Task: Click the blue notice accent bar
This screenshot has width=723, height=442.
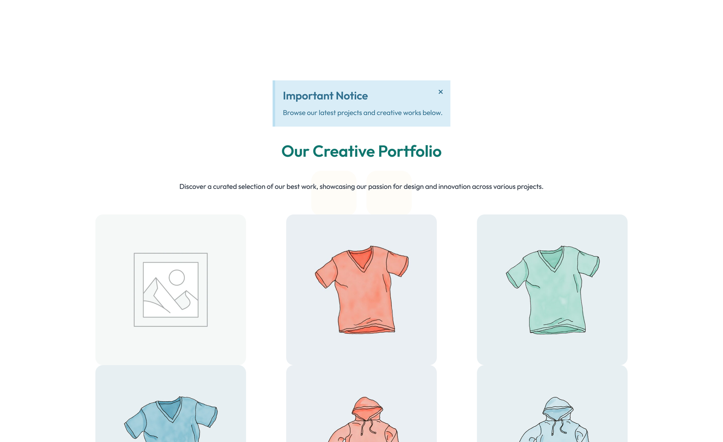Action: (x=274, y=103)
